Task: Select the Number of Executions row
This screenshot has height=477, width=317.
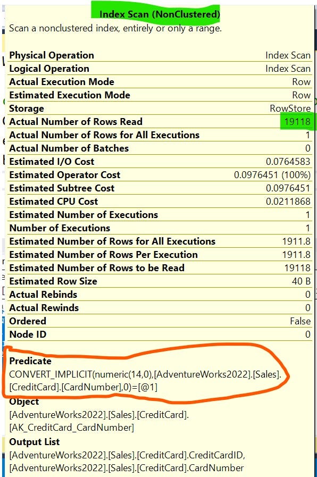Action: point(160,228)
